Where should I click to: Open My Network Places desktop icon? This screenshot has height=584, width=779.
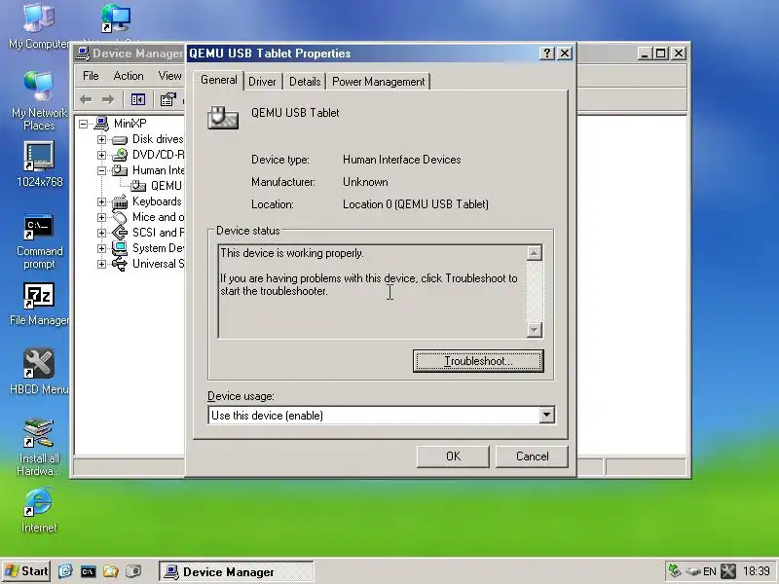pyautogui.click(x=39, y=100)
